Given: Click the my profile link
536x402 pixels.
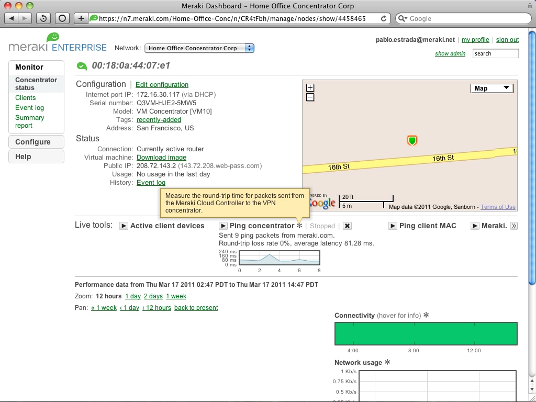Looking at the screenshot, I should [x=475, y=40].
